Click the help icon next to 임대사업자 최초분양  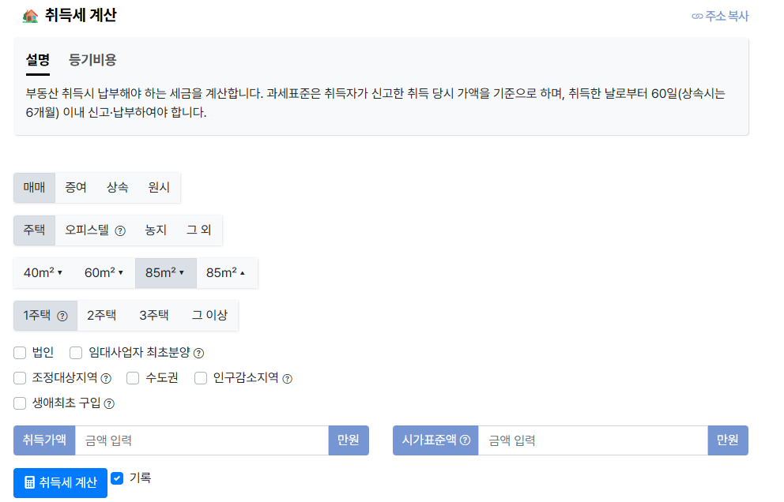[198, 353]
